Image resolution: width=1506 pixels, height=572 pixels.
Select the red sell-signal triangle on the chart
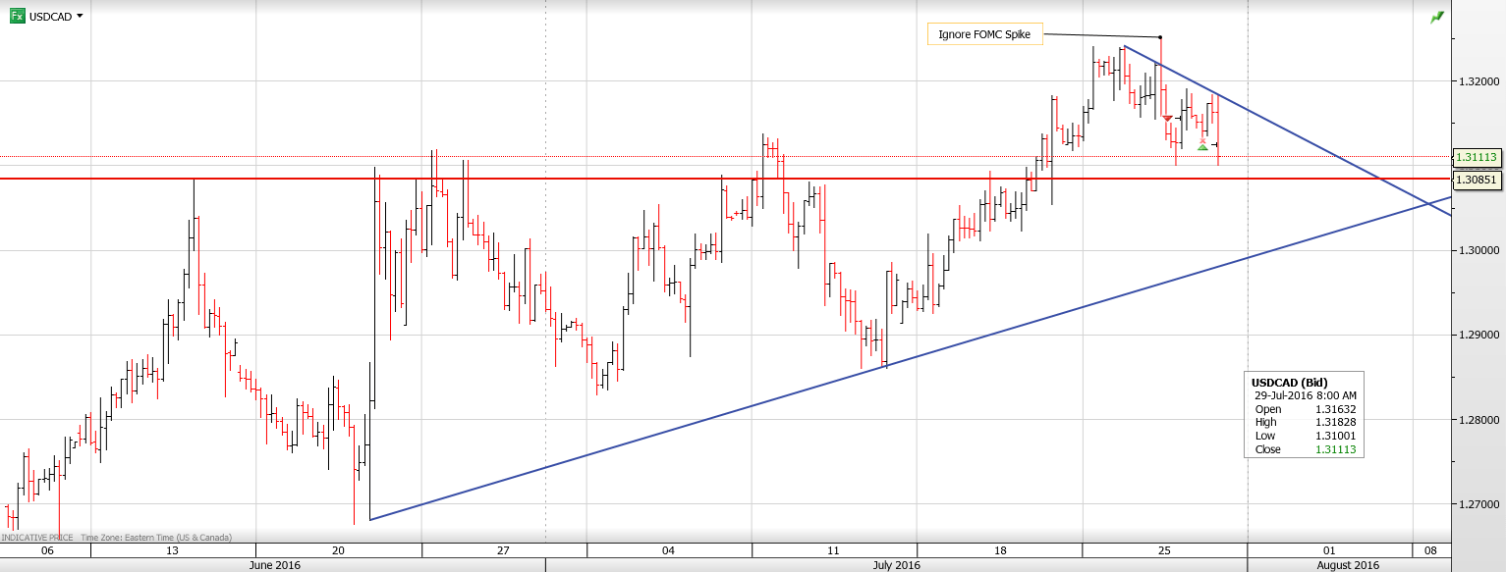pyautogui.click(x=1168, y=119)
